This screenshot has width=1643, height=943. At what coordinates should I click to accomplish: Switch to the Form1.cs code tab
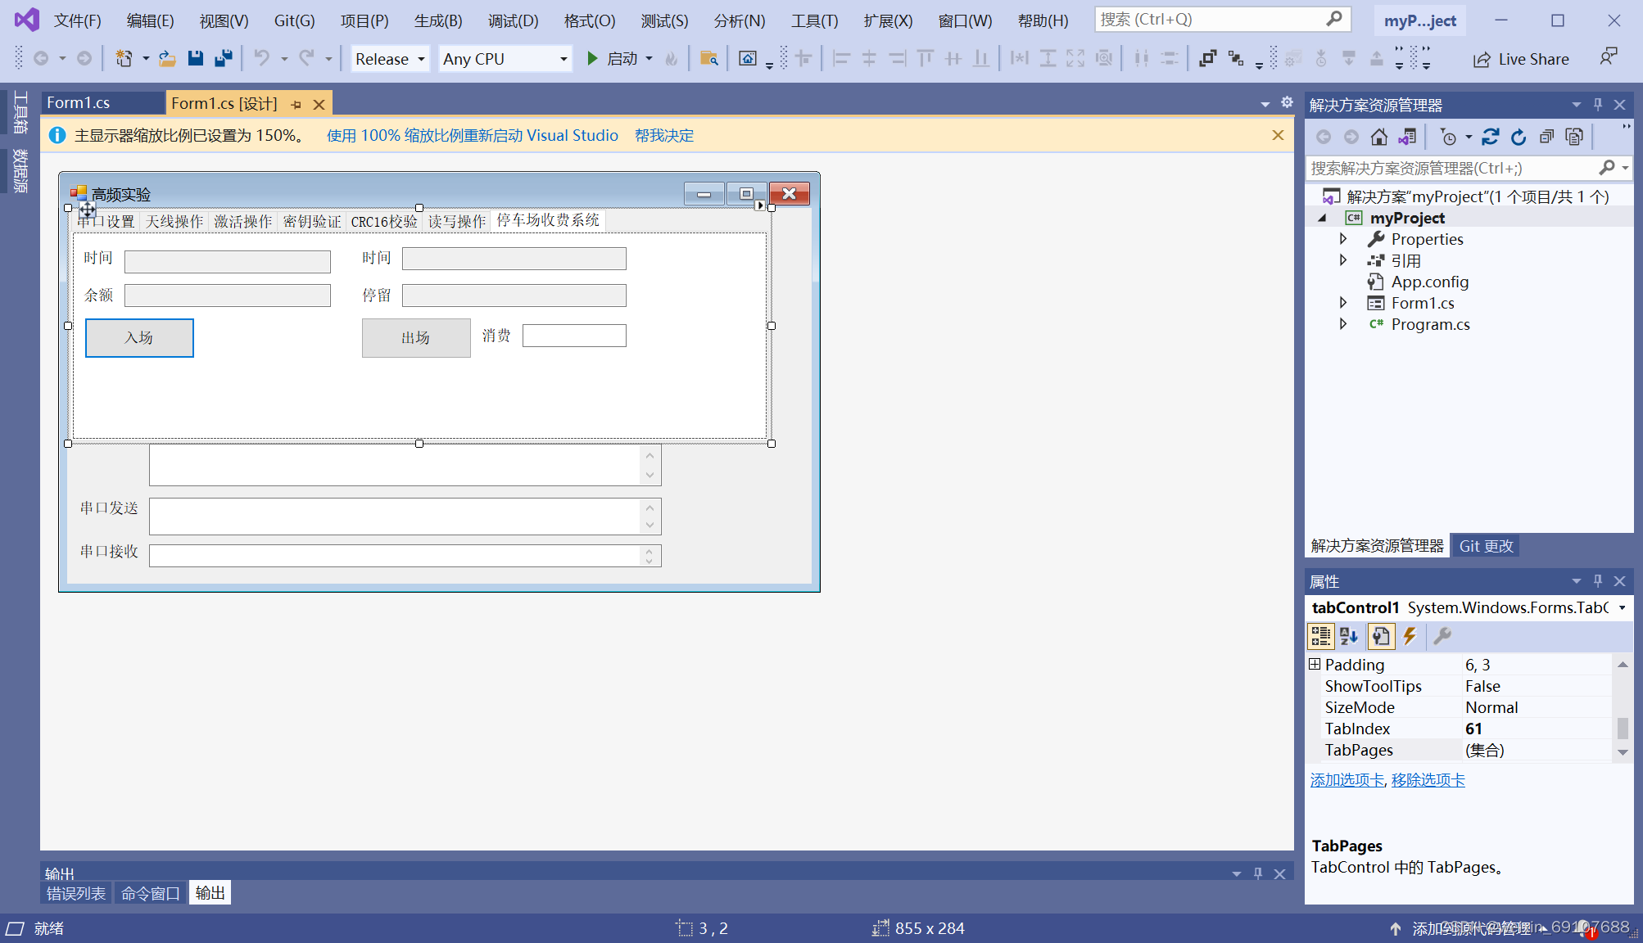79,102
